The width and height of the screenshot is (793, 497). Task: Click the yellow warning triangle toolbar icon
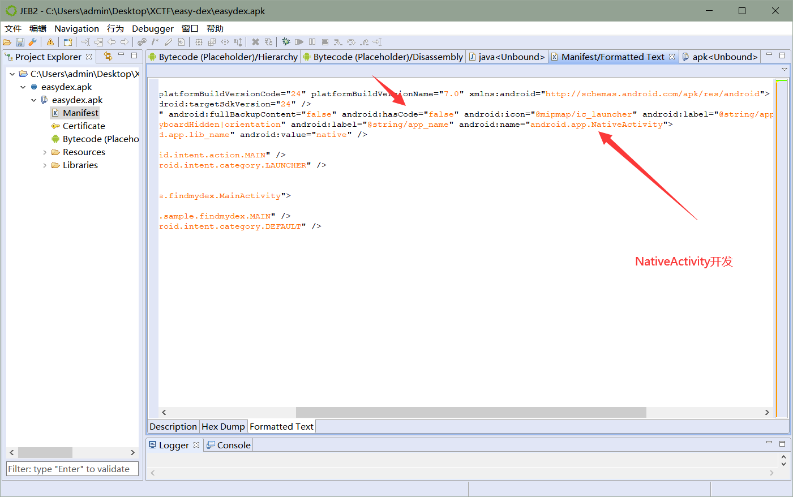50,42
